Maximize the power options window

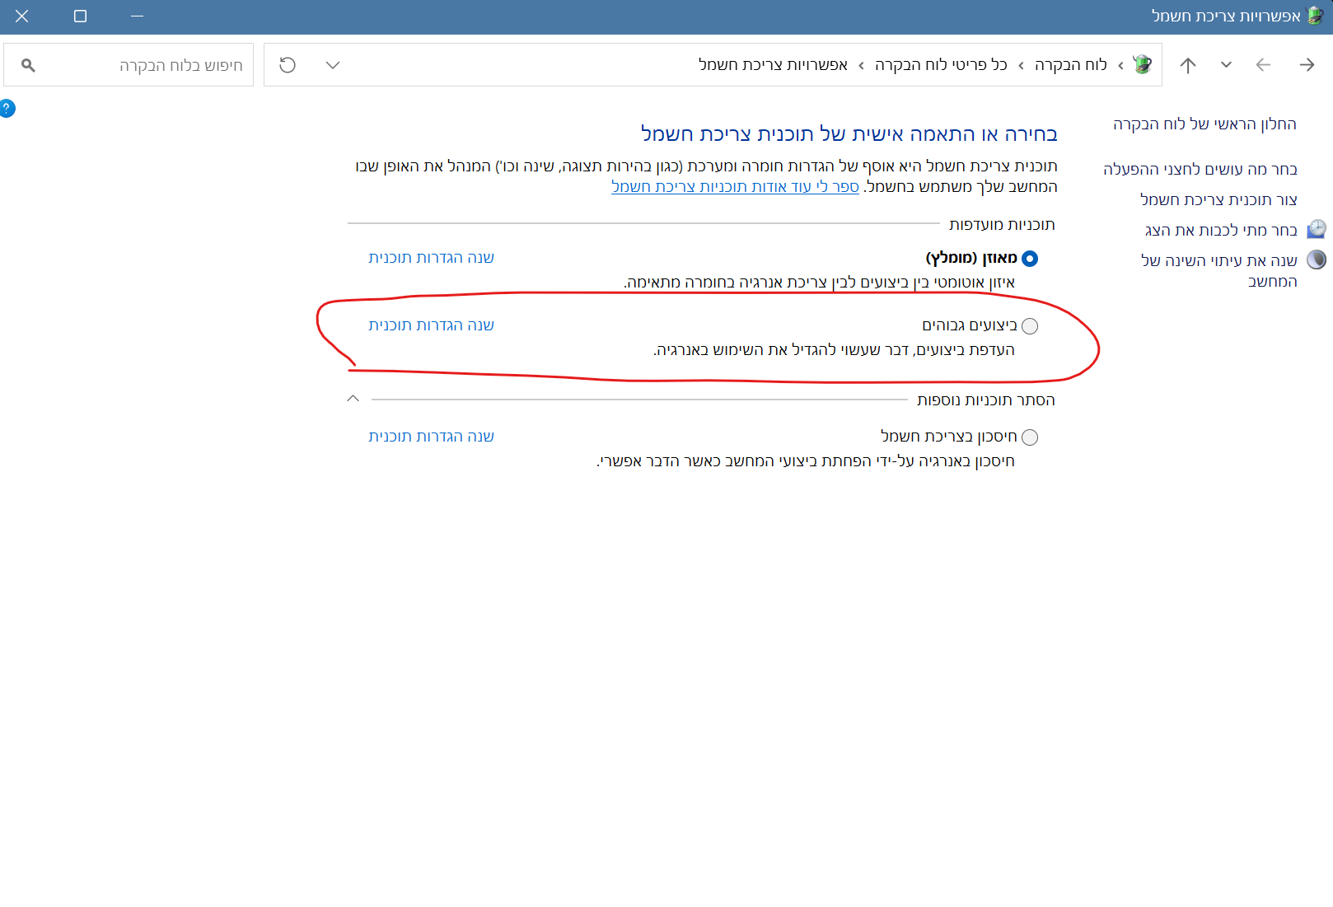click(x=80, y=16)
